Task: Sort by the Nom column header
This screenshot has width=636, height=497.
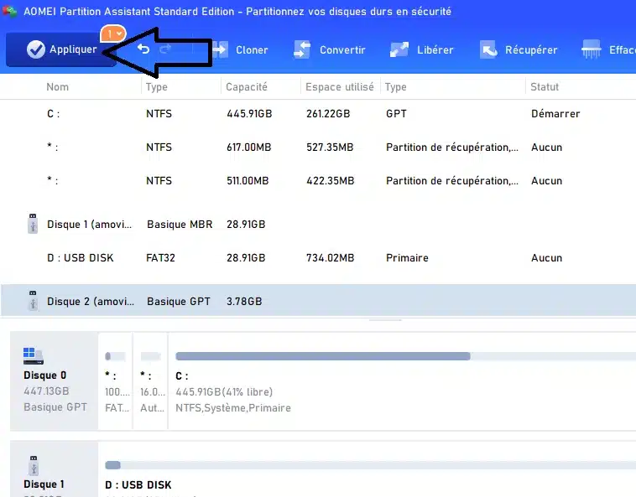Action: (x=58, y=86)
